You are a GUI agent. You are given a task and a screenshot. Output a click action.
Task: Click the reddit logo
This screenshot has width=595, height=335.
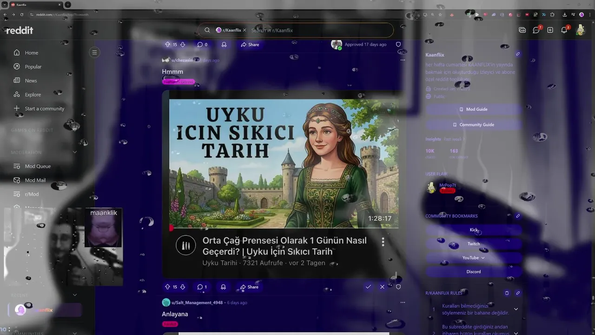20,30
